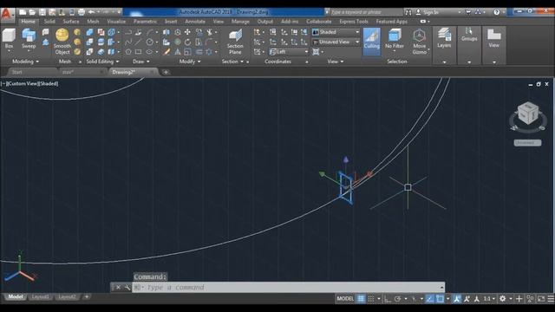Image resolution: width=555 pixels, height=312 pixels.
Task: Toggle the Culling selection button
Action: click(372, 42)
